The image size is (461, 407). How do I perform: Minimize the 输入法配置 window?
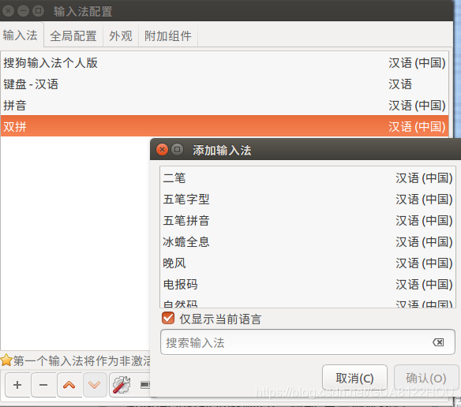pyautogui.click(x=23, y=11)
